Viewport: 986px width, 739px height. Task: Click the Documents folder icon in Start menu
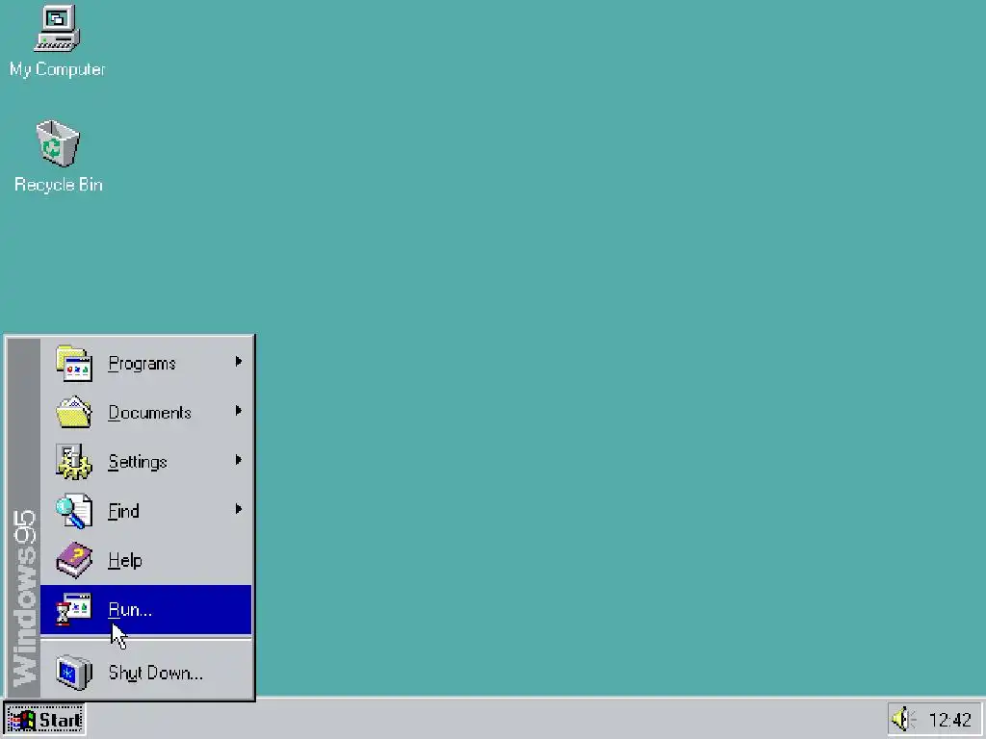(x=74, y=412)
